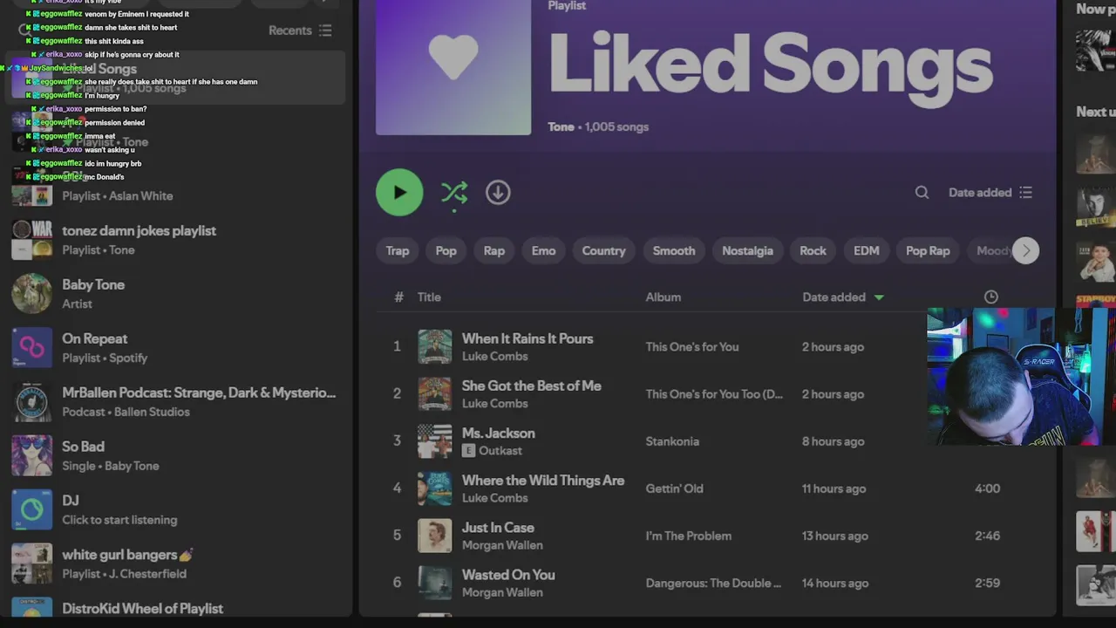Show more genre filters with arrow

1026,251
